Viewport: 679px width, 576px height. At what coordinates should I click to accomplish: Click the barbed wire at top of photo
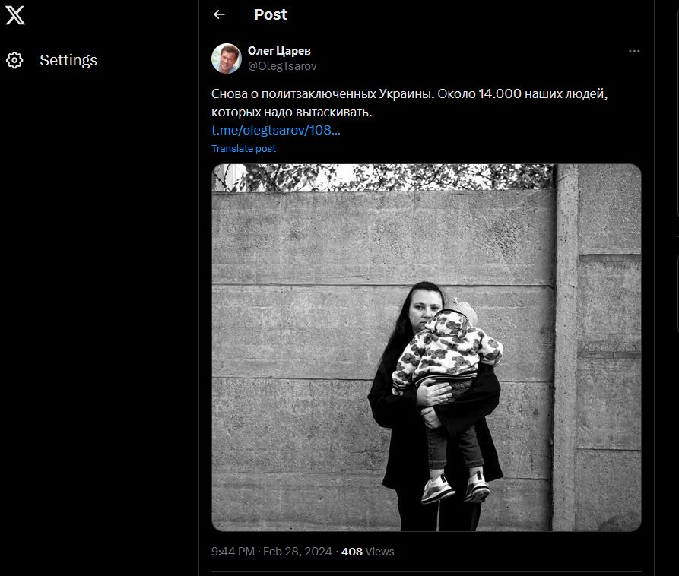tap(380, 178)
